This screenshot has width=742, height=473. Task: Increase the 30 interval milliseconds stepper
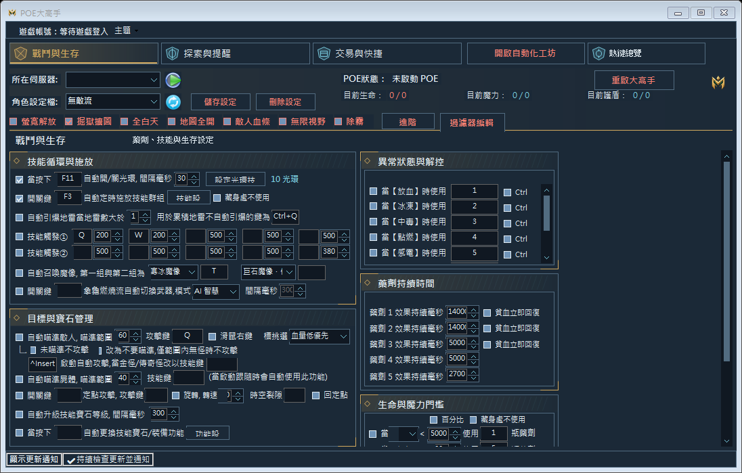coord(194,177)
